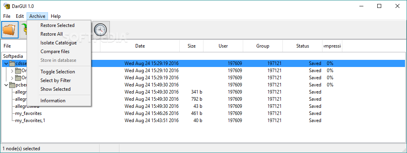This screenshot has width=407, height=153.
Task: Select the allegro file sized 43 b
Action: (x=203, y=106)
